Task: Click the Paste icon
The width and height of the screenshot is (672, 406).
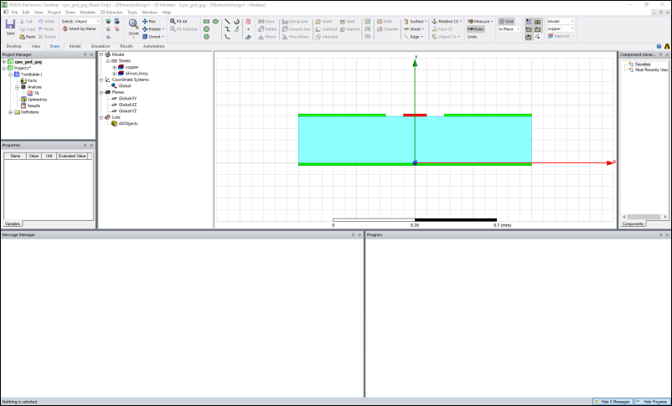Action: point(28,37)
